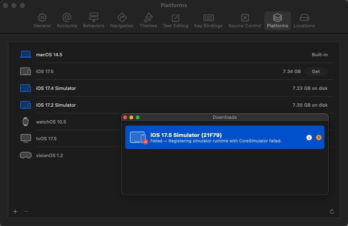348x226 pixels.
Task: Click the plus button to add platform
Action: click(15, 212)
